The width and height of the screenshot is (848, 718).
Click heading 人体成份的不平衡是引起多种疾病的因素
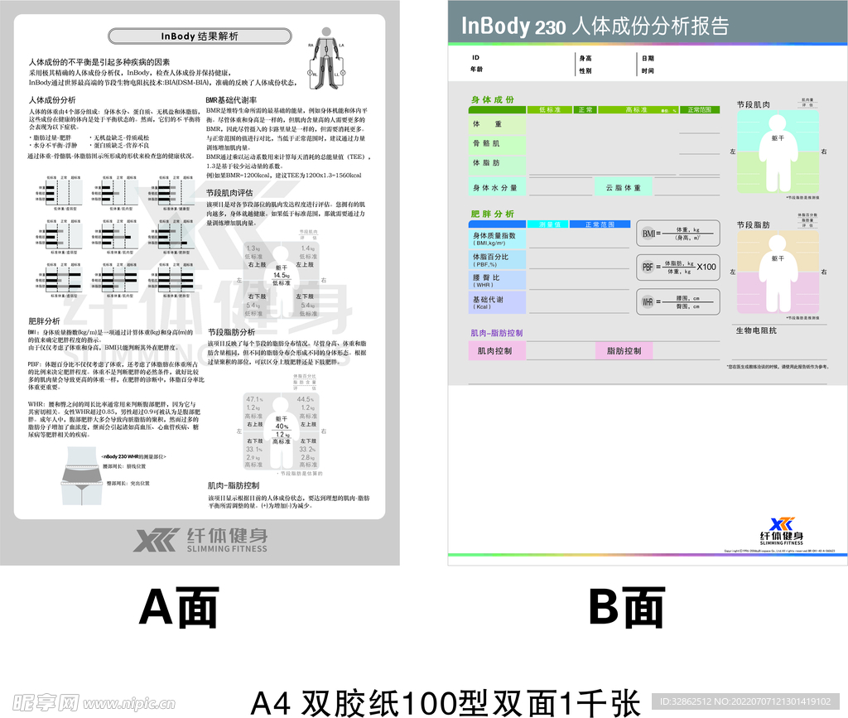point(99,62)
